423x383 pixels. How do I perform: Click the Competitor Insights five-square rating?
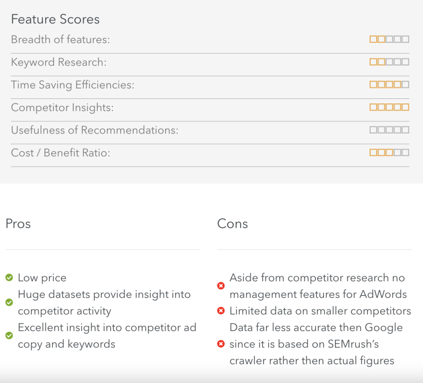[389, 107]
